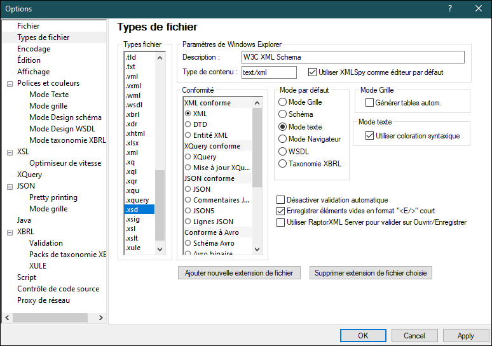This screenshot has height=346, width=492.
Task: Collapse the XBRL tree node
Action: tap(10, 232)
